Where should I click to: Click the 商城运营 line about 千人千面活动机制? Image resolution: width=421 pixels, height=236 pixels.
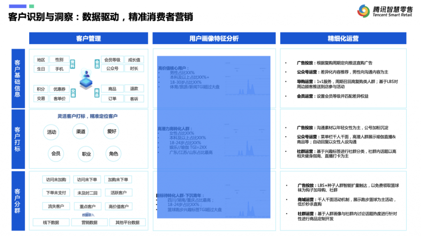347,201
